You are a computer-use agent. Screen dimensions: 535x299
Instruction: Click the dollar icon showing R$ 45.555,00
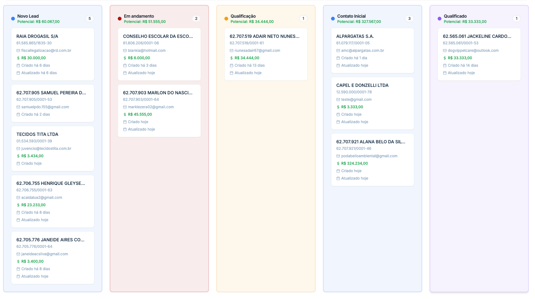[x=125, y=114]
